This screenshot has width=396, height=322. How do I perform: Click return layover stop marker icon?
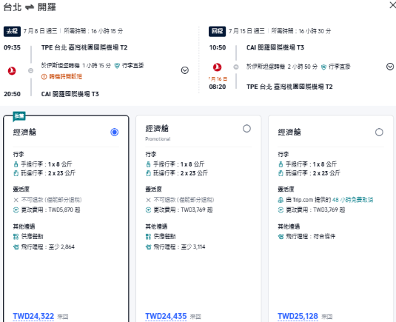point(236,67)
